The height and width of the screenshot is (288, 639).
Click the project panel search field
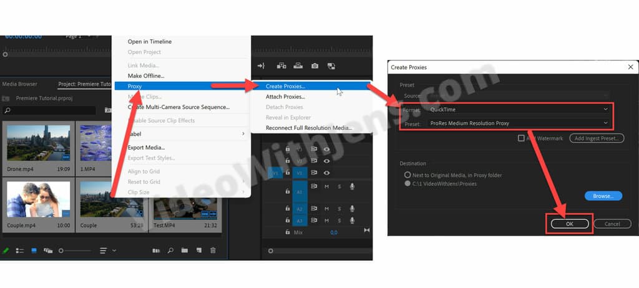(49, 110)
